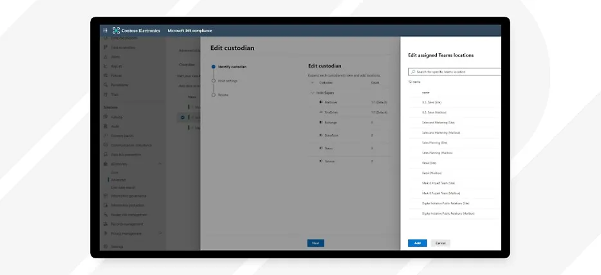Open Data loss prevention in the sidebar
The width and height of the screenshot is (601, 275).
click(125, 154)
